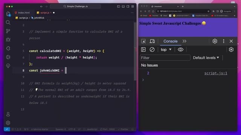Close the DevTools panel
The height and width of the screenshot is (135, 241).
[x=231, y=41]
